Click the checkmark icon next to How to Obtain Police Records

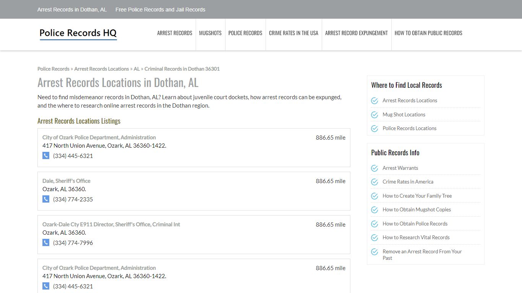[x=374, y=224]
